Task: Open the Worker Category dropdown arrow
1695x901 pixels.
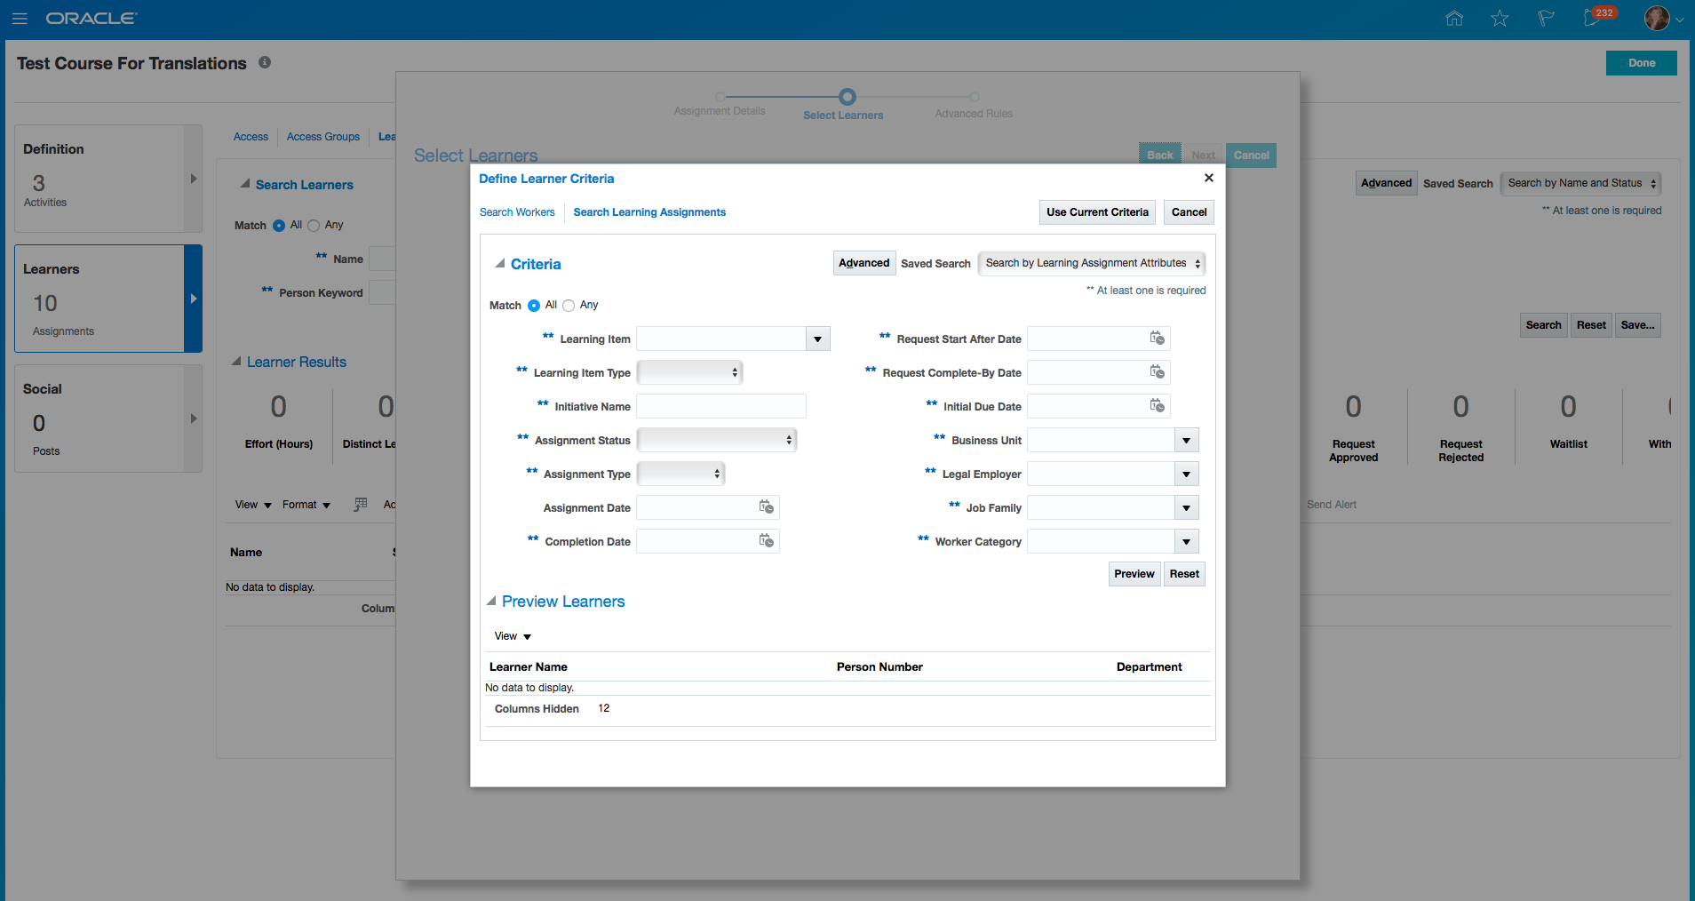Action: click(x=1187, y=541)
